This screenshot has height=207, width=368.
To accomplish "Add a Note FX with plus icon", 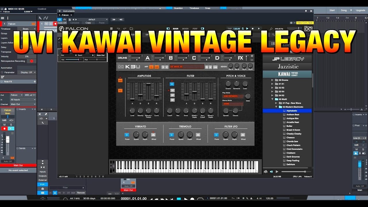I will [x=35, y=82].
